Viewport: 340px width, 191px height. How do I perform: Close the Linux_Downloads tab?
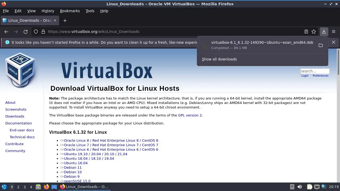pyautogui.click(x=55, y=20)
